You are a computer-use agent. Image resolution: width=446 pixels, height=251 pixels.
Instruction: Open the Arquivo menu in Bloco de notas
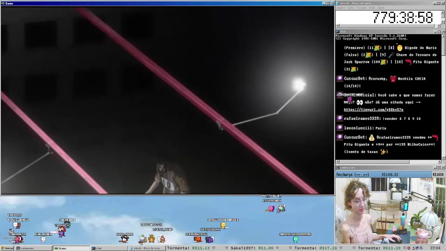340,8
